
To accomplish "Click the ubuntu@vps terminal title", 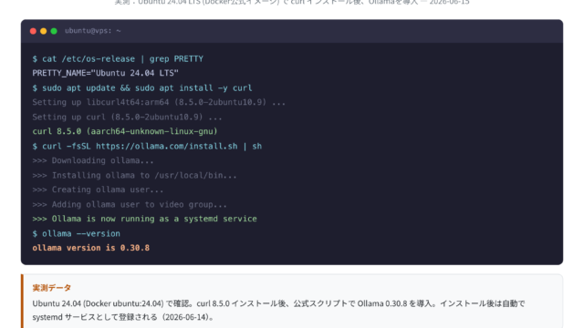I will 93,31.
